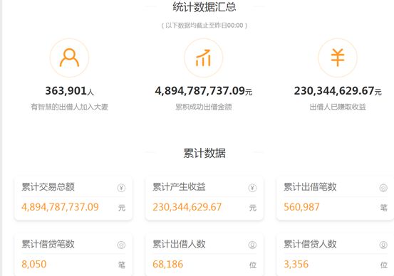Click the 4,894,787,737.09元 headline amount
This screenshot has width=394, height=276.
coord(204,91)
